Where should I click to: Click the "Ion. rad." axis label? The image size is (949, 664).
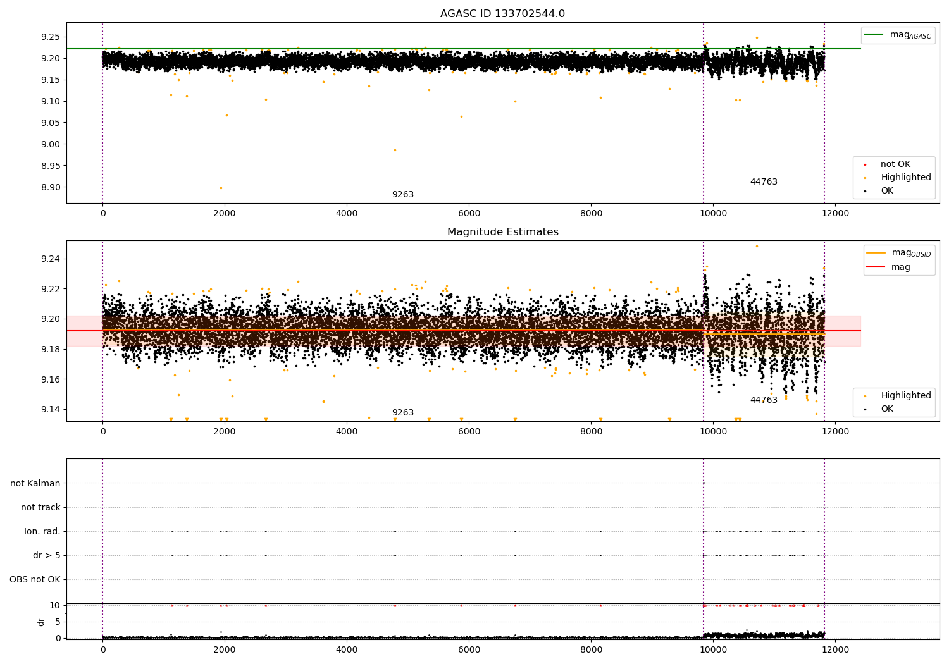[x=42, y=531]
